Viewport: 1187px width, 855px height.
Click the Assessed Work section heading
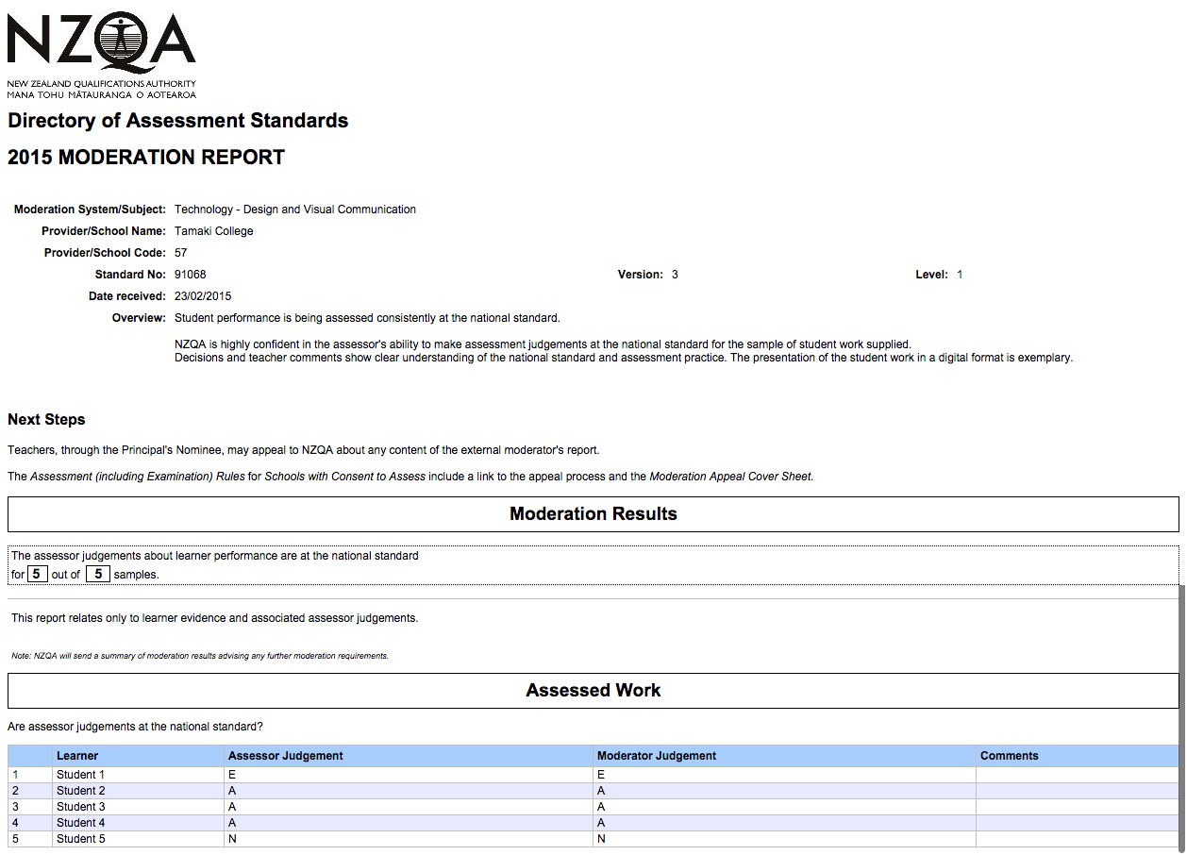click(593, 691)
